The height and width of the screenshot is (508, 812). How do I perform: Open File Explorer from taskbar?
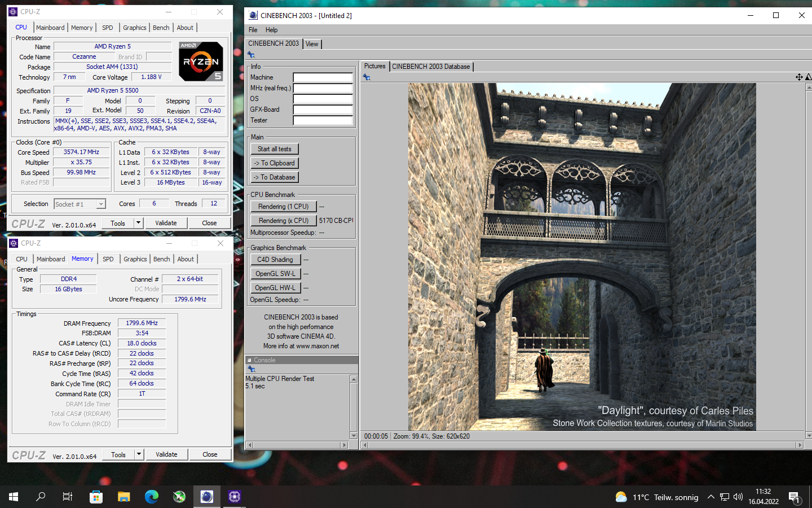(x=123, y=497)
